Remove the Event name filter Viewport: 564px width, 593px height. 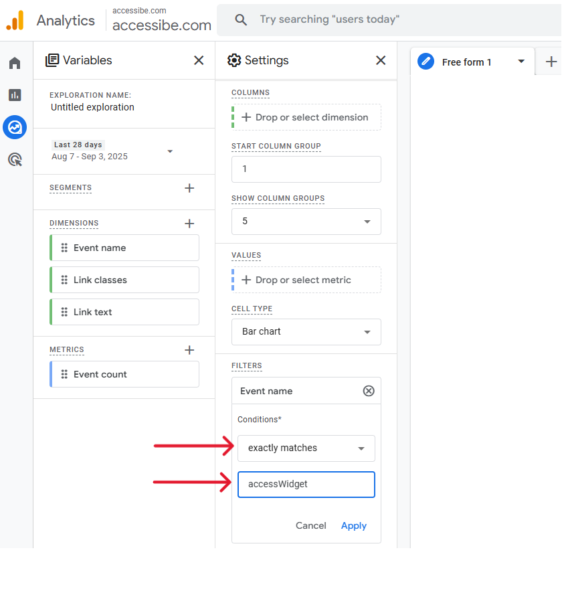coord(369,391)
